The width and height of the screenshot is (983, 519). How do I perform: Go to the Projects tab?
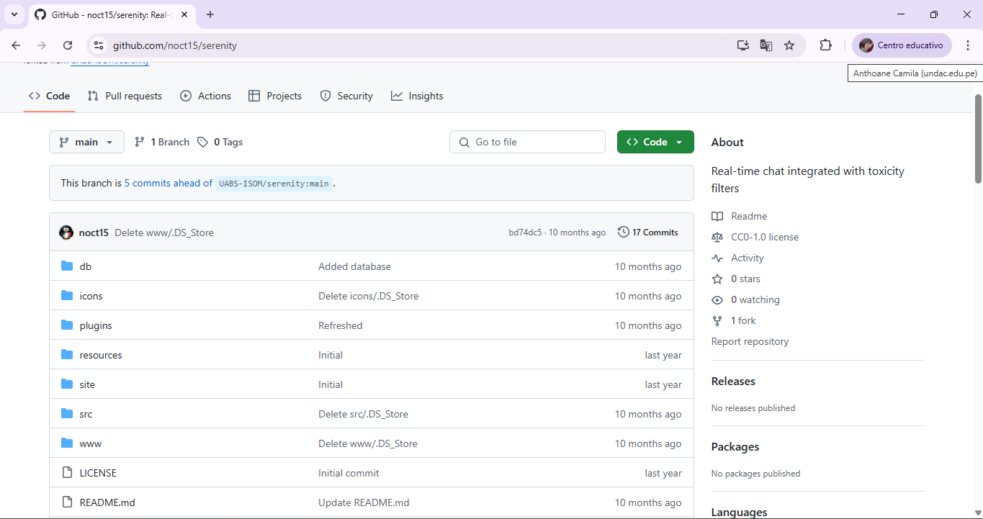(x=275, y=96)
